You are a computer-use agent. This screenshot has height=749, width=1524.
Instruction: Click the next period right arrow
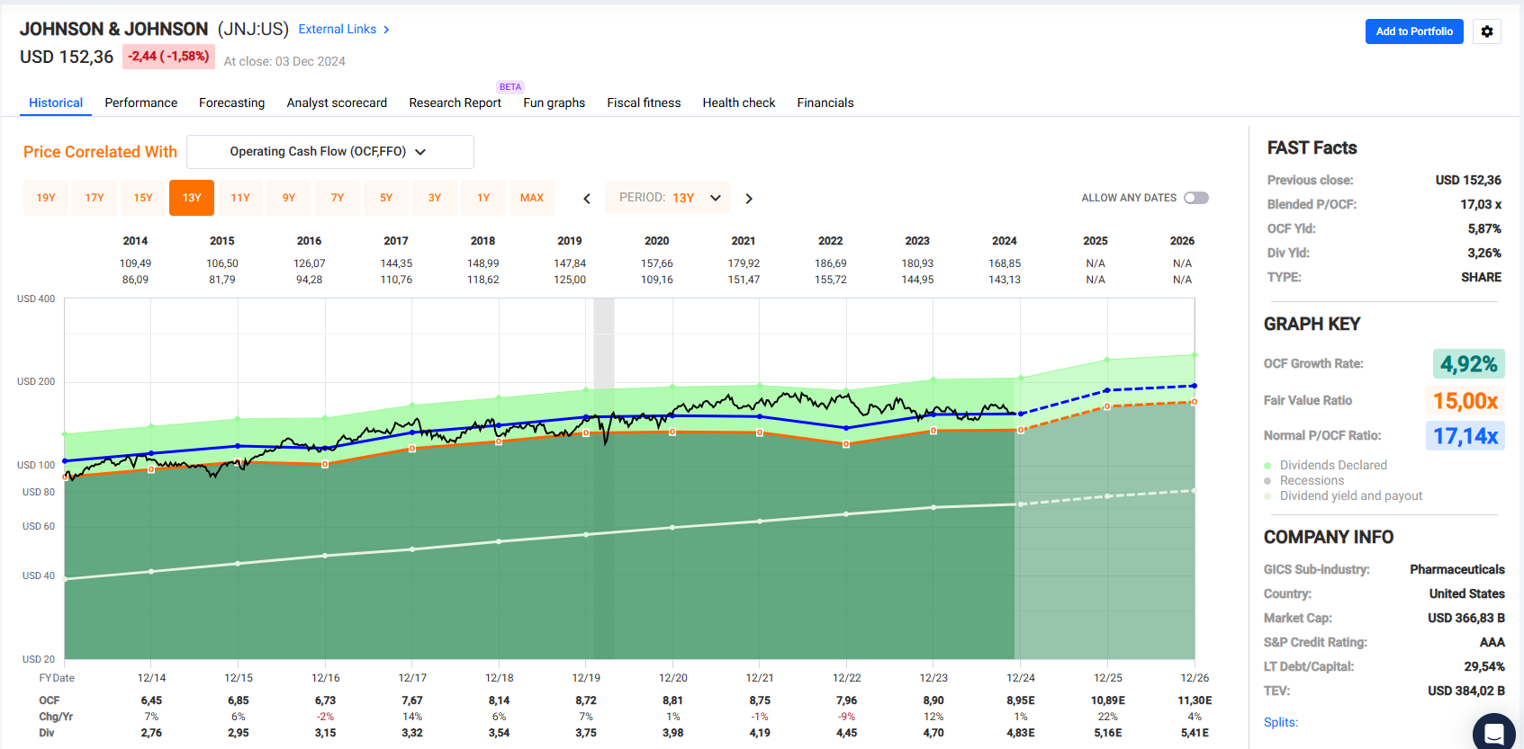pyautogui.click(x=749, y=199)
